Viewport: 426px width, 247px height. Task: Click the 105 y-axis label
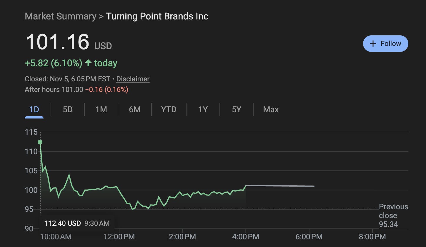pos(31,171)
